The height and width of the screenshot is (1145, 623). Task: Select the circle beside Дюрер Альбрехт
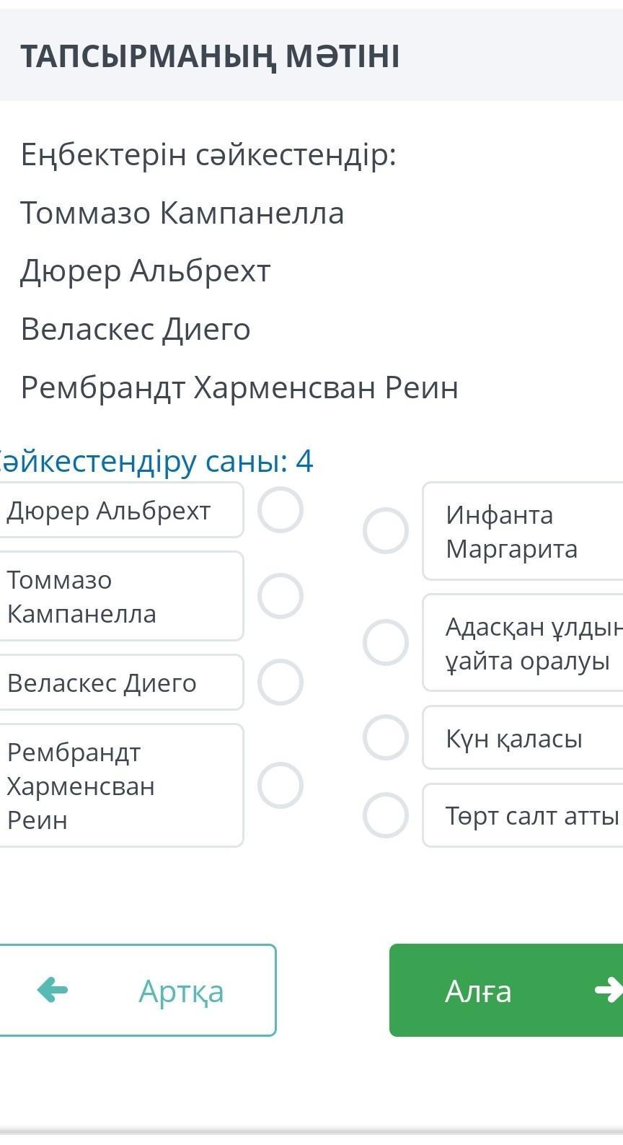coord(280,510)
